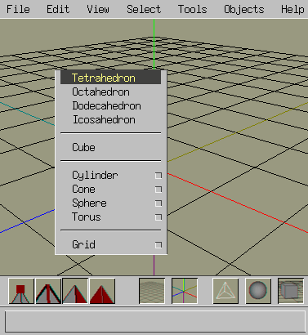Toggle the colored axes display icon

185,291
